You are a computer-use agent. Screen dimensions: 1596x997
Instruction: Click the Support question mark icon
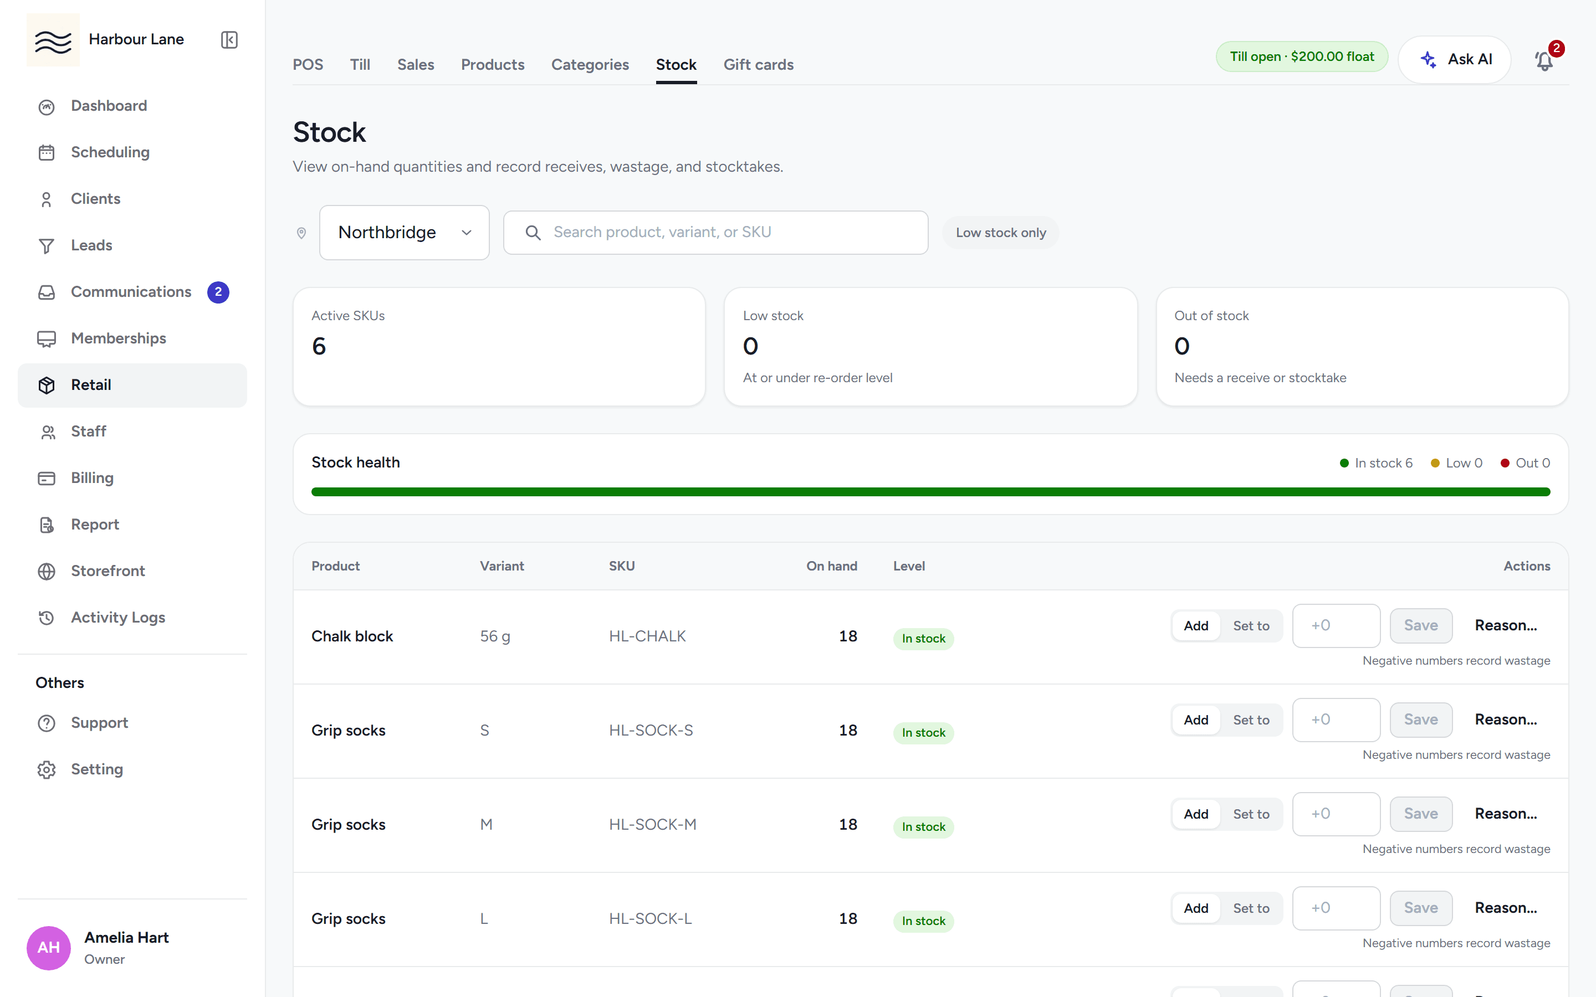tap(46, 723)
